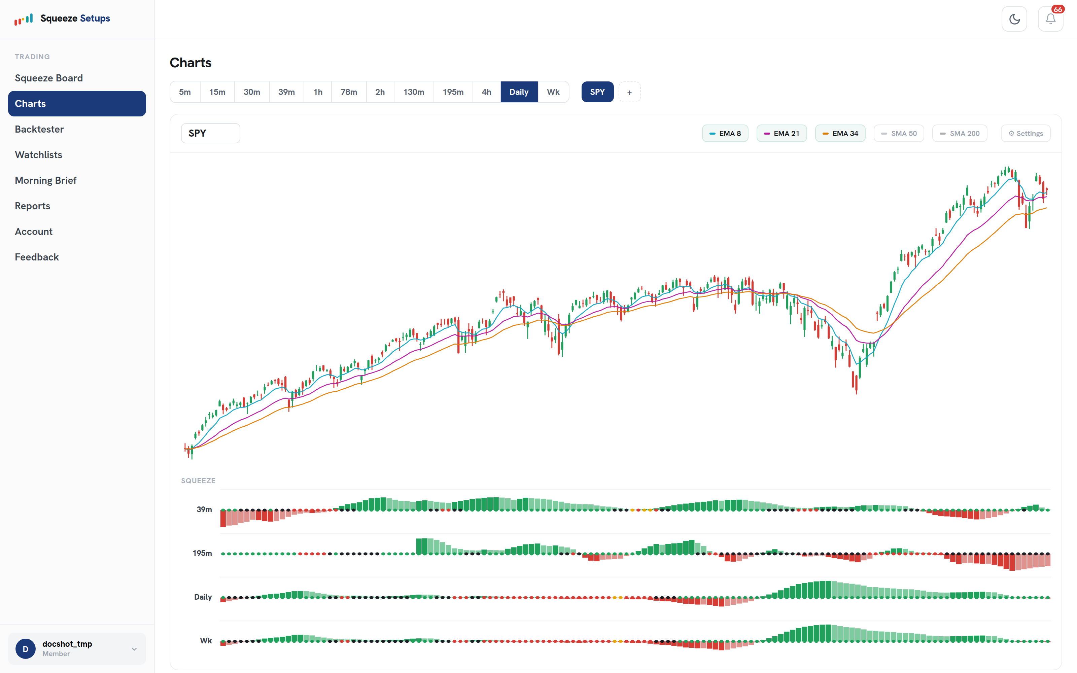Open Morning Brief in sidebar
The height and width of the screenshot is (673, 1077).
(x=77, y=180)
